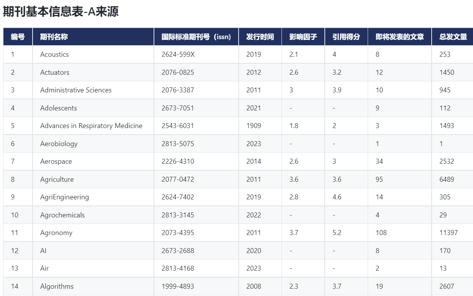This screenshot has width=473, height=296.
Task: Click ISSN 2073-4395
Action: point(178,233)
